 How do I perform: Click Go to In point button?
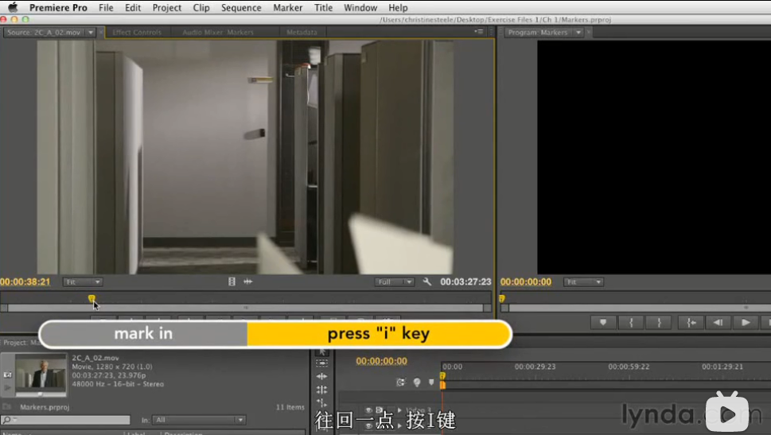(x=691, y=322)
